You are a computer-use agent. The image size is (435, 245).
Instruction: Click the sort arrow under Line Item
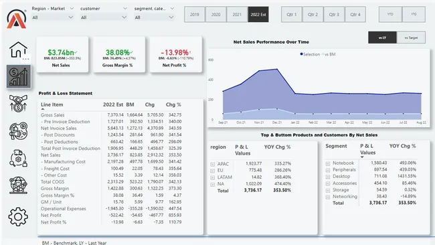click(43, 109)
